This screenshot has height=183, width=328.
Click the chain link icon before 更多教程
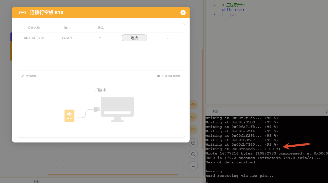(22, 76)
